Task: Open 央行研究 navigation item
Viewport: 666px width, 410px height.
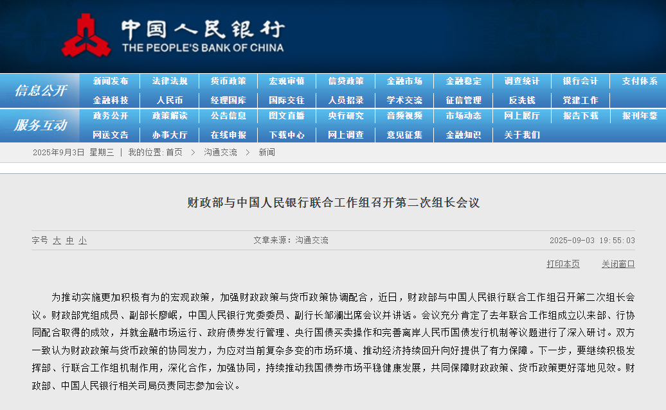Action: pyautogui.click(x=346, y=115)
